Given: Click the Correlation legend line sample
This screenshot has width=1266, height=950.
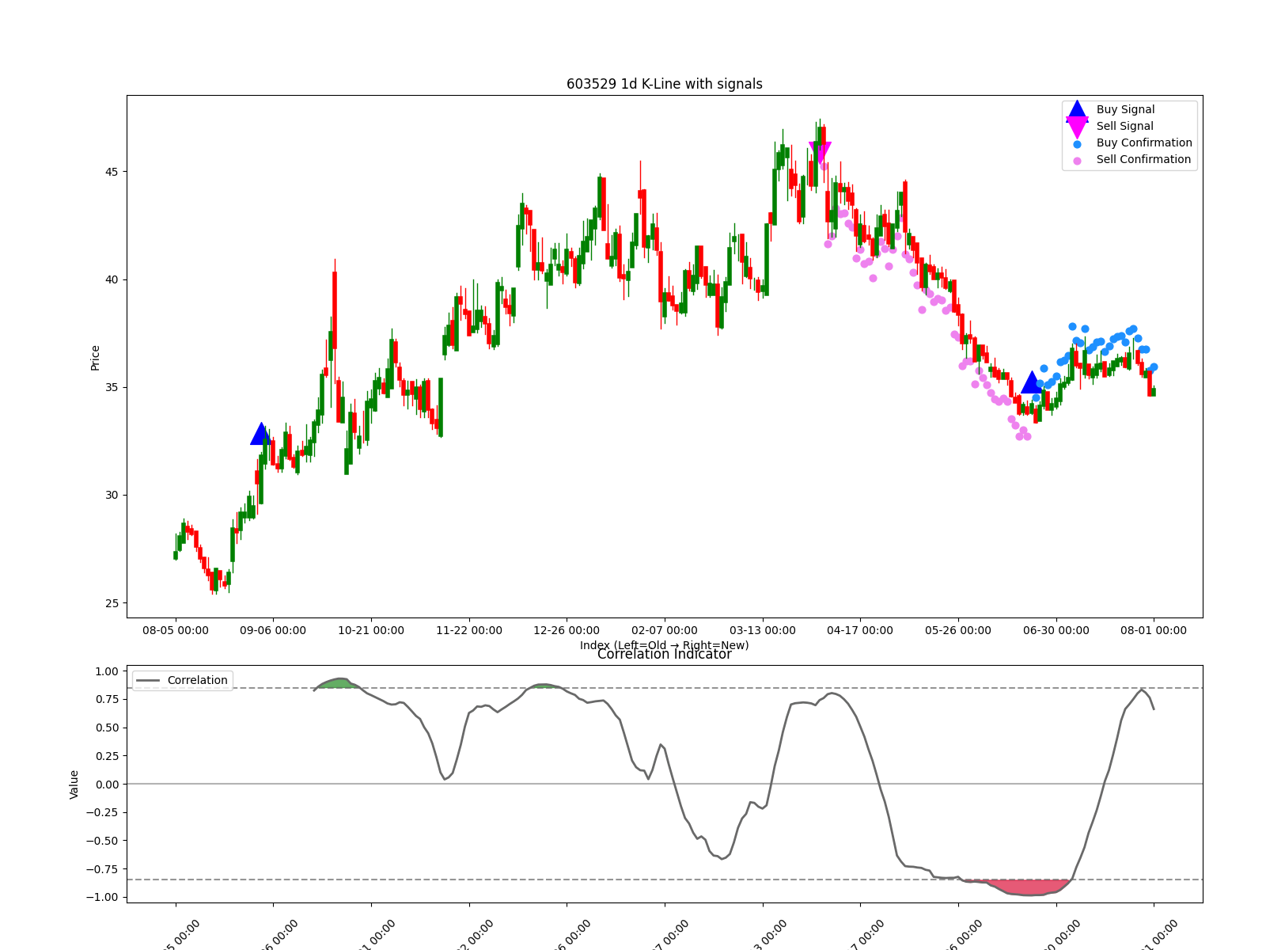Looking at the screenshot, I should (x=148, y=680).
